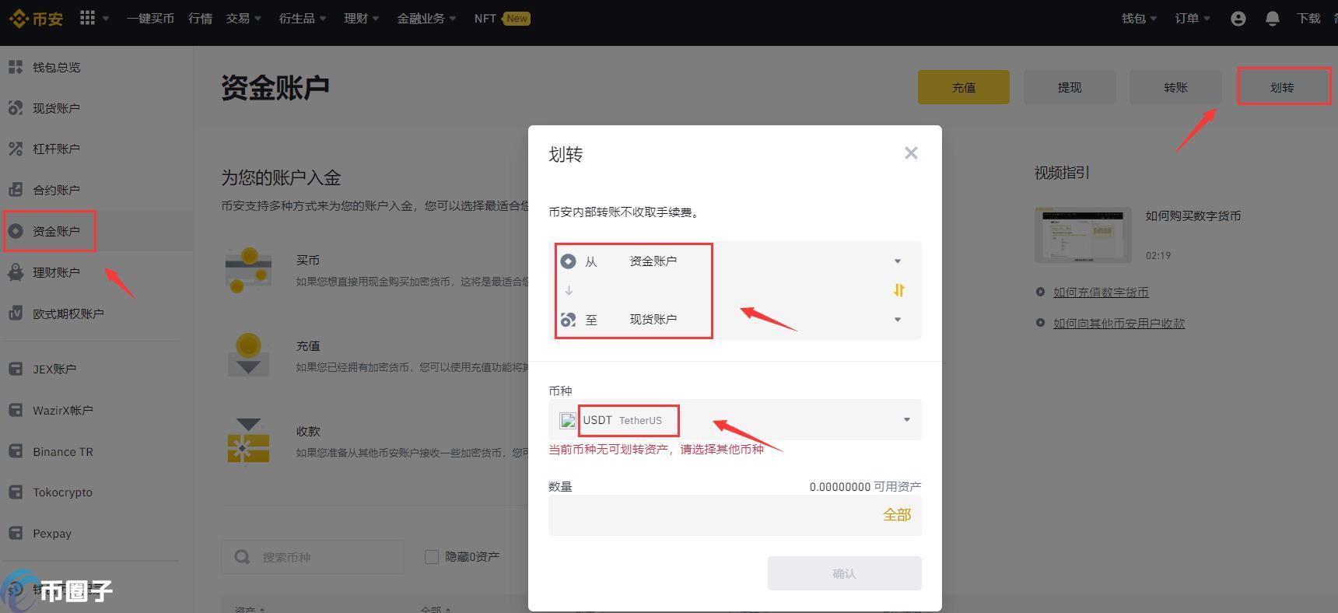Open the user profile icon

pos(1238,19)
